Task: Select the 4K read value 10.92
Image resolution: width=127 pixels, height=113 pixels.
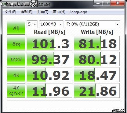Action: point(49,75)
